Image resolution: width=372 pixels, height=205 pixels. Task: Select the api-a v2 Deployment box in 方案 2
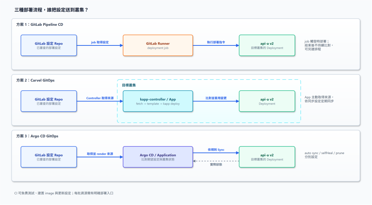pos(267,101)
